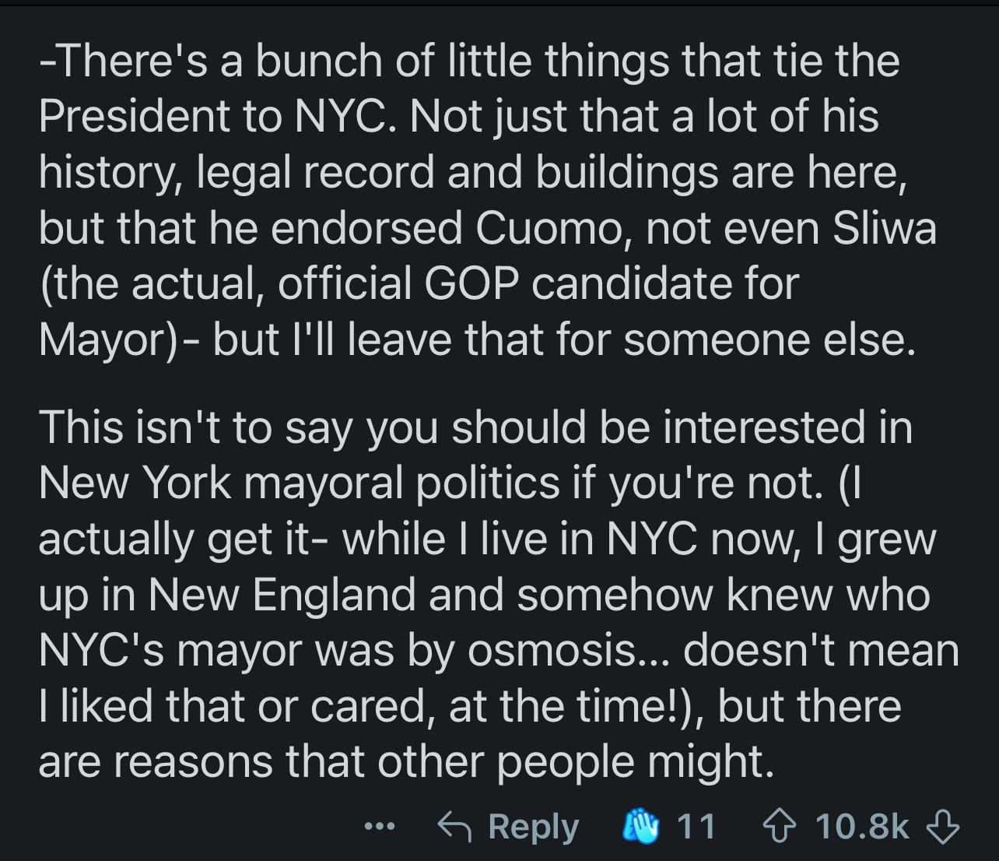Click the word "Sliwa" in the comment

[884, 227]
